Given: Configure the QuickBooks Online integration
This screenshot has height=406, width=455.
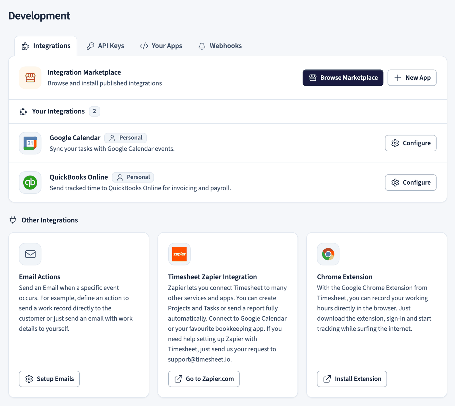Looking at the screenshot, I should click(x=411, y=182).
